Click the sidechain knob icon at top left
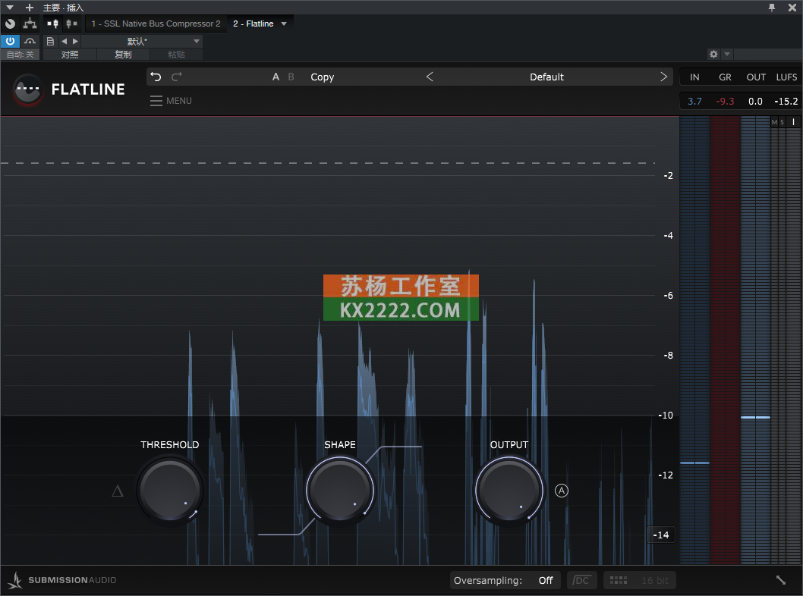 click(x=10, y=24)
